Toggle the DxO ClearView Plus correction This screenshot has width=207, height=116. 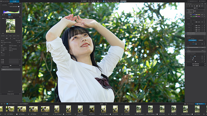[187, 34]
